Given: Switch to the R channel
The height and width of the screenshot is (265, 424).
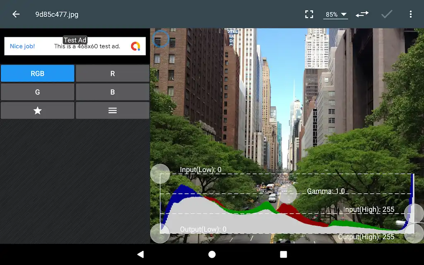Looking at the screenshot, I should click(x=113, y=73).
